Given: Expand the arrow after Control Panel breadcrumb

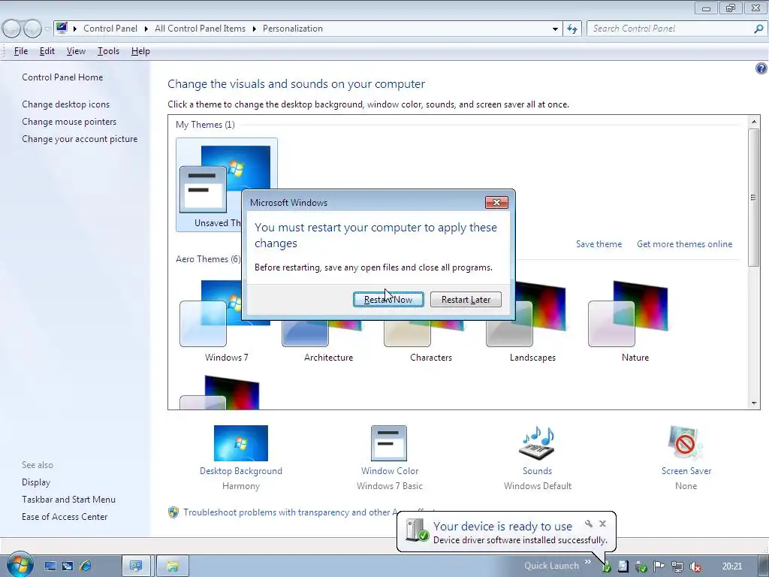Looking at the screenshot, I should [x=146, y=29].
